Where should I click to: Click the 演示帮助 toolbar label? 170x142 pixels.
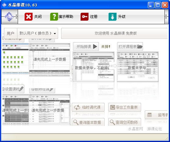[66, 17]
